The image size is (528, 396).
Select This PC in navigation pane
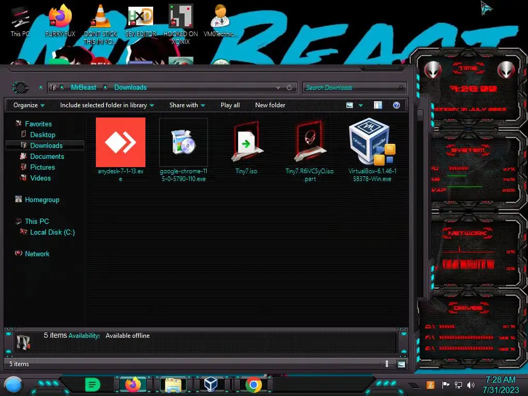pyautogui.click(x=37, y=221)
